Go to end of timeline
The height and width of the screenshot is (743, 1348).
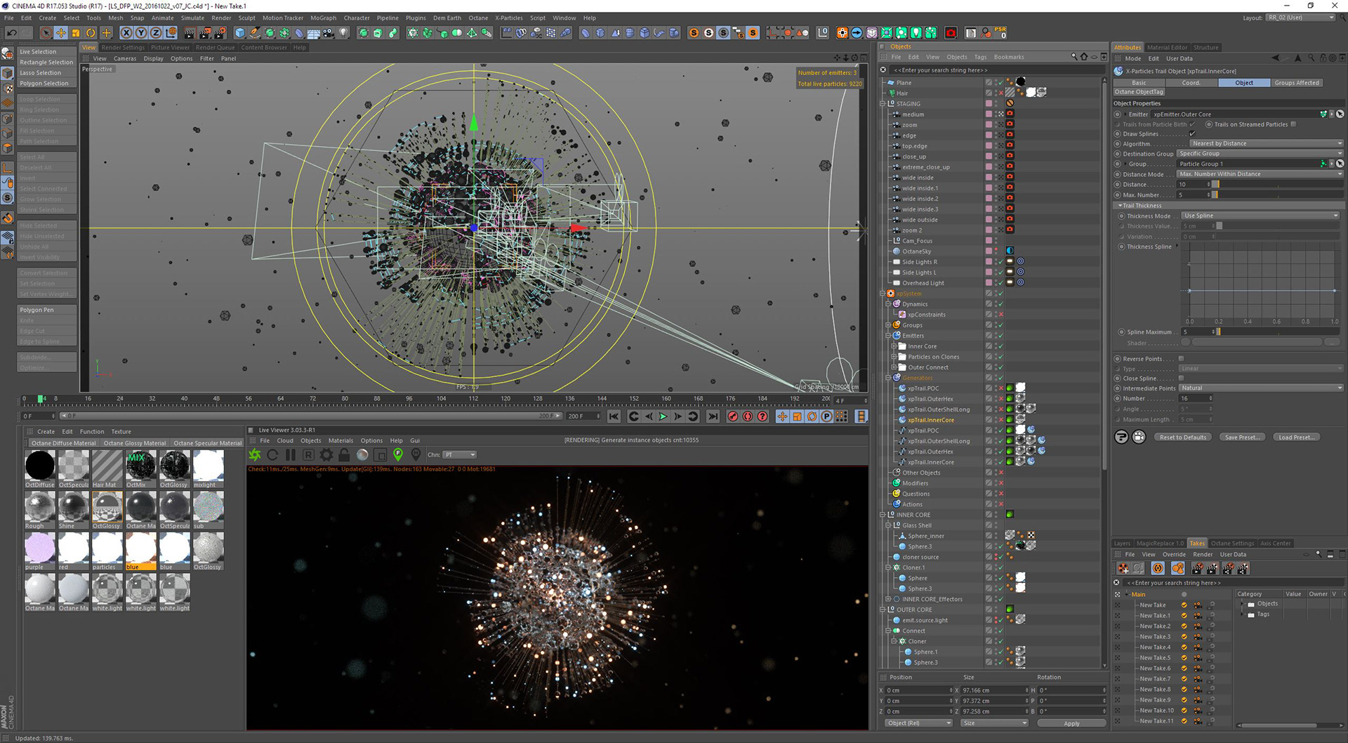pos(713,416)
